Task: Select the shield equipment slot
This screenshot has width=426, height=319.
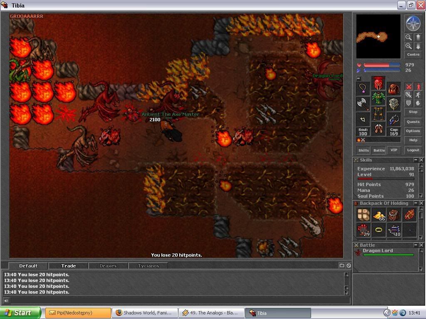Action: coord(394,104)
